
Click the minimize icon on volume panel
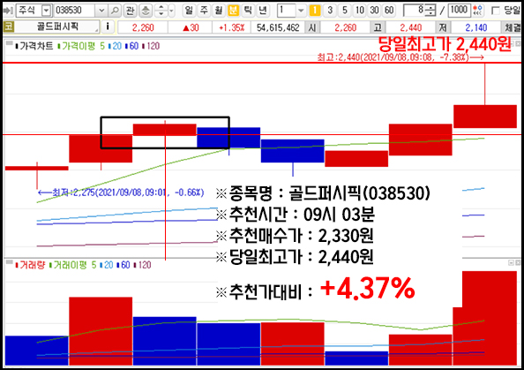coord(511,263)
